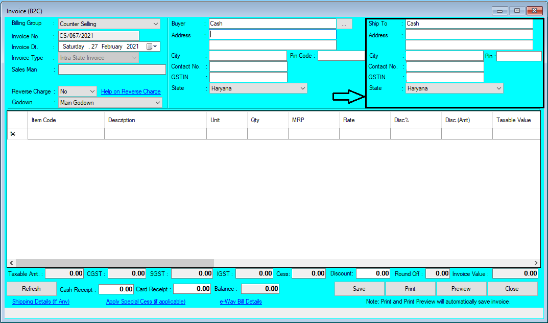Open invoice Preview
The image size is (548, 323).
(x=461, y=288)
